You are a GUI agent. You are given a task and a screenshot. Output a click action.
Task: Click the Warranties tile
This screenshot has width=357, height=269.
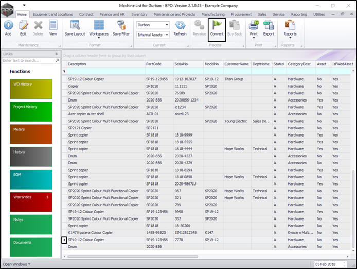[x=31, y=202]
